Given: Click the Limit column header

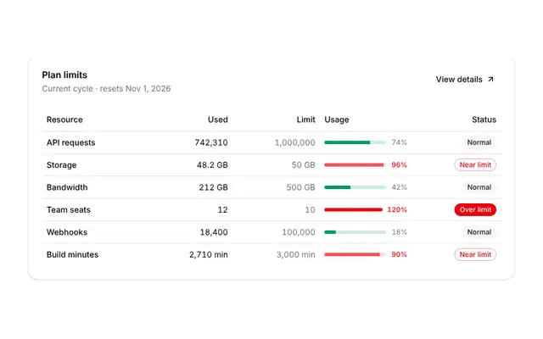Looking at the screenshot, I should pyautogui.click(x=305, y=119).
